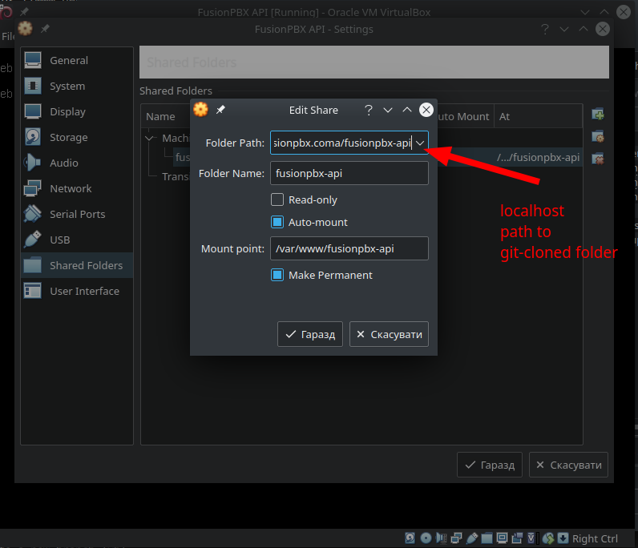Click the Mount point input field
The image size is (638, 548).
click(x=349, y=248)
